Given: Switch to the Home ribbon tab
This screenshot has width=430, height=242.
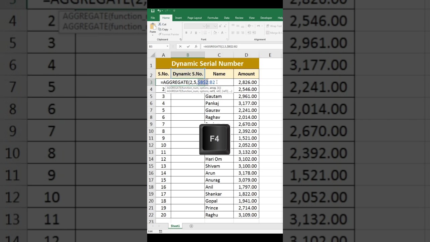Looking at the screenshot, I should pos(166,18).
